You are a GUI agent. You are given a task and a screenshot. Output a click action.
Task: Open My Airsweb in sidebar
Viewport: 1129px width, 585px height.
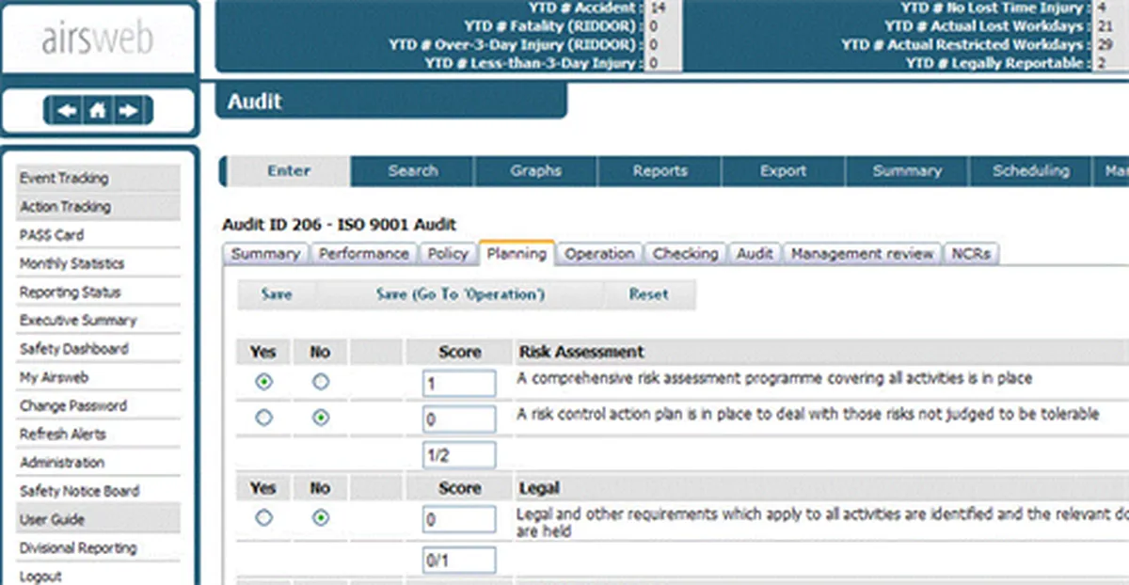98,377
